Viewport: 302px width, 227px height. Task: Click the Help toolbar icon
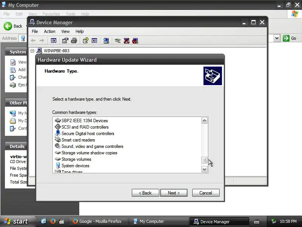tap(86, 40)
